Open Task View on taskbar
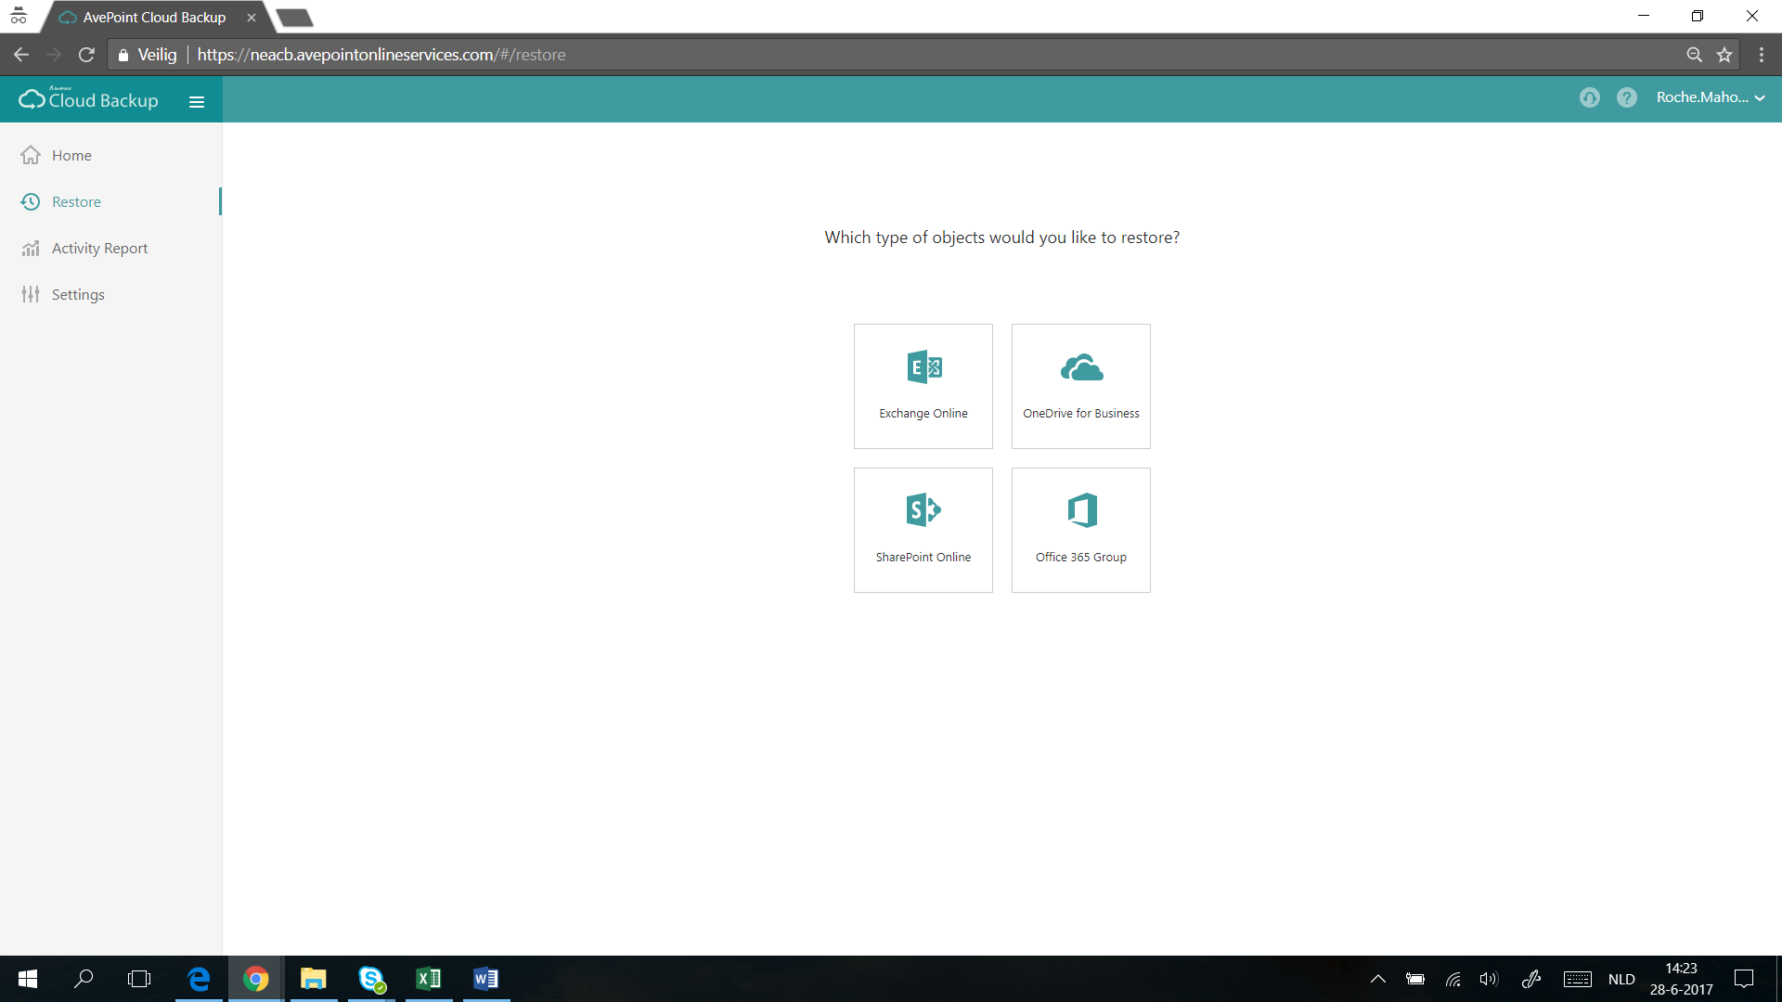Viewport: 1782px width, 1002px height. point(139,979)
